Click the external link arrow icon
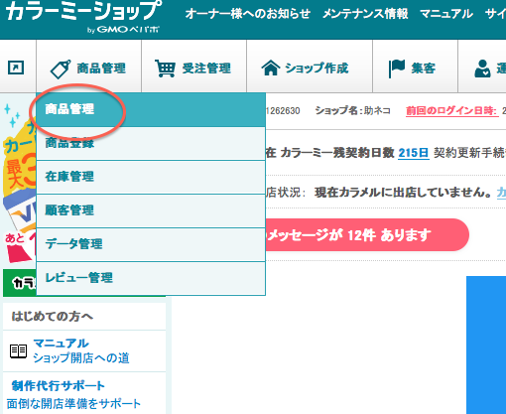 point(16,68)
